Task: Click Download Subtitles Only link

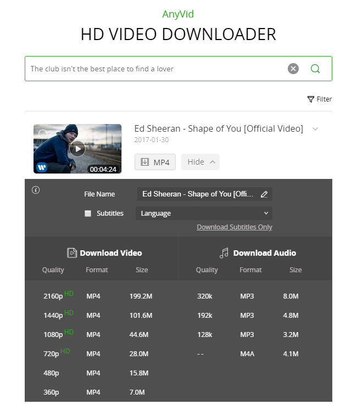Action: click(235, 227)
